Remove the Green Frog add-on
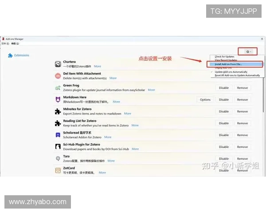Viewport: 266px width, 213px height. [243, 88]
